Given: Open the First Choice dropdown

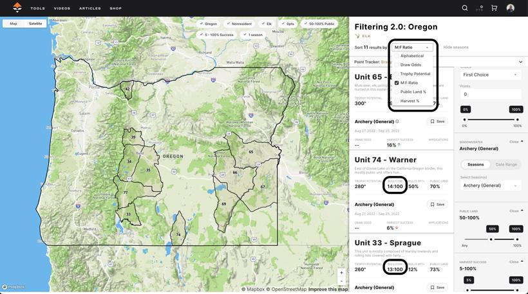Looking at the screenshot, I should 491,75.
